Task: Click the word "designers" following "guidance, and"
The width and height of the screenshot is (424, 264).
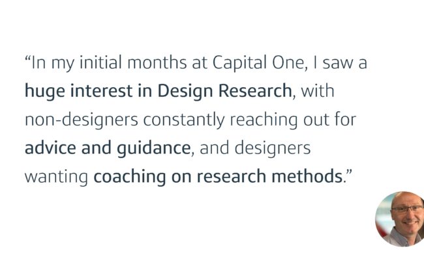Action: (273, 148)
